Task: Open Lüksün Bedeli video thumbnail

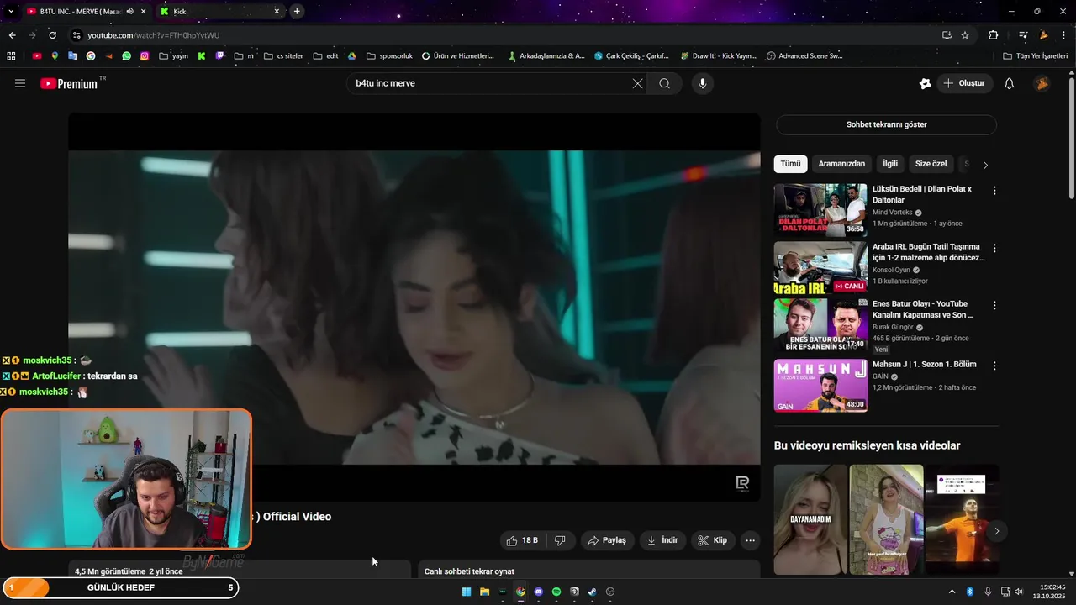Action: [x=820, y=210]
